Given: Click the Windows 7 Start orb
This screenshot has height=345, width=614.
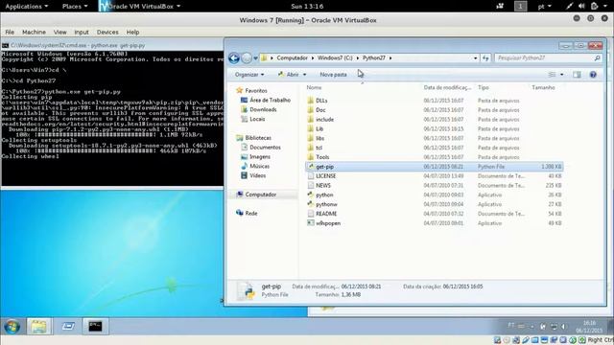Looking at the screenshot, I should click(x=12, y=326).
